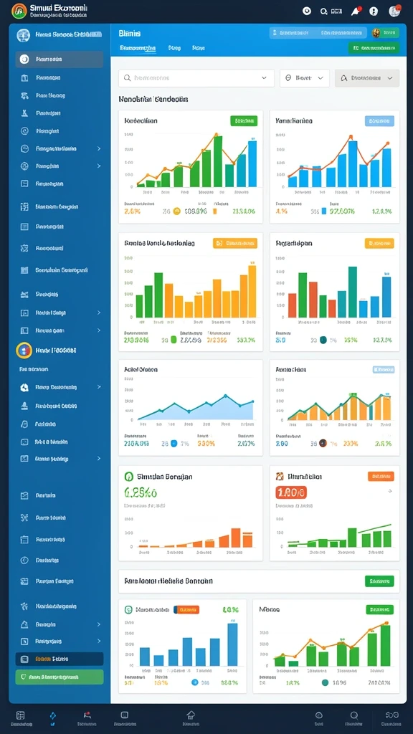Screen dimensions: 413x734
Task: Click orange badge in the bottom-left blue bar card
Action: pyautogui.click(x=186, y=609)
